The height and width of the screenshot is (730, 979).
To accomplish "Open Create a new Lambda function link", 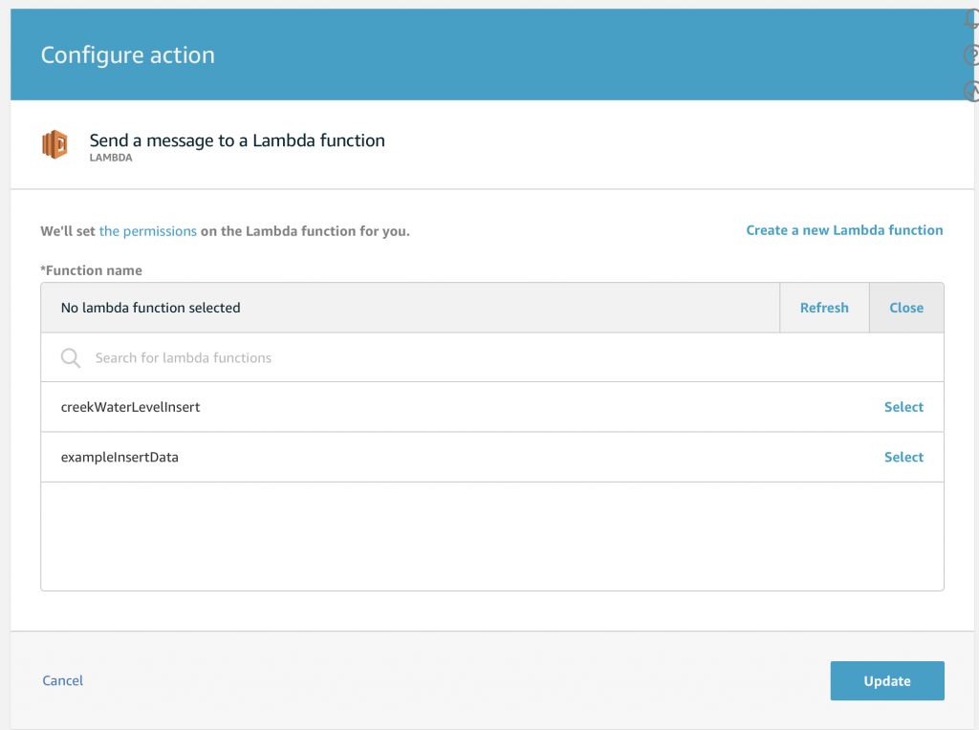I will point(844,230).
